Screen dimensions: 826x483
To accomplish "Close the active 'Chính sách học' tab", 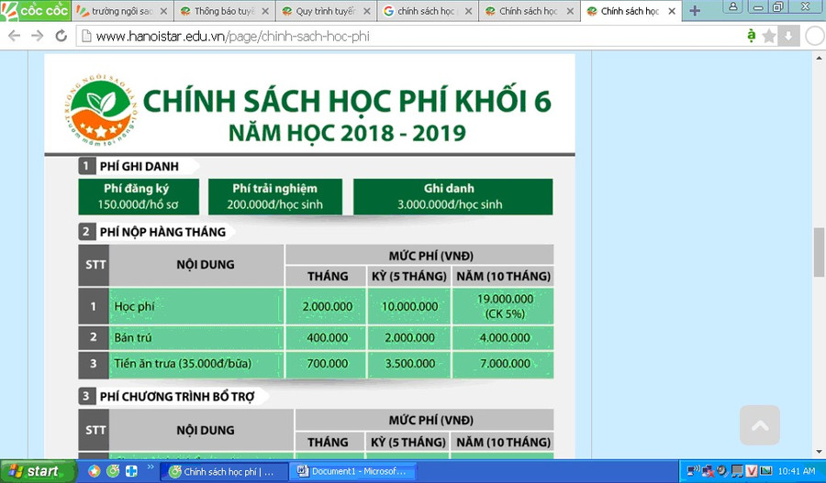I will tap(672, 11).
